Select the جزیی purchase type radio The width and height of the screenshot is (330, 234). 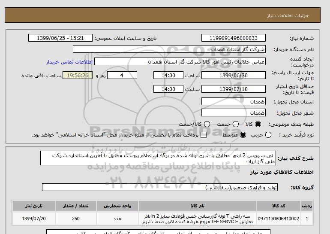(268, 135)
